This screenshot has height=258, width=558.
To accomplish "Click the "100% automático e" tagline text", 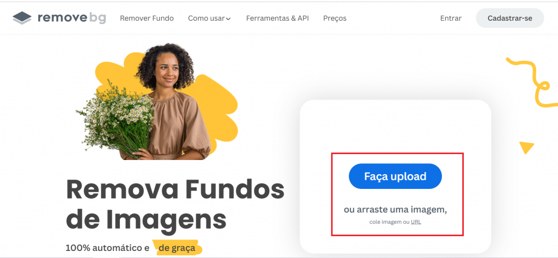I will [107, 248].
